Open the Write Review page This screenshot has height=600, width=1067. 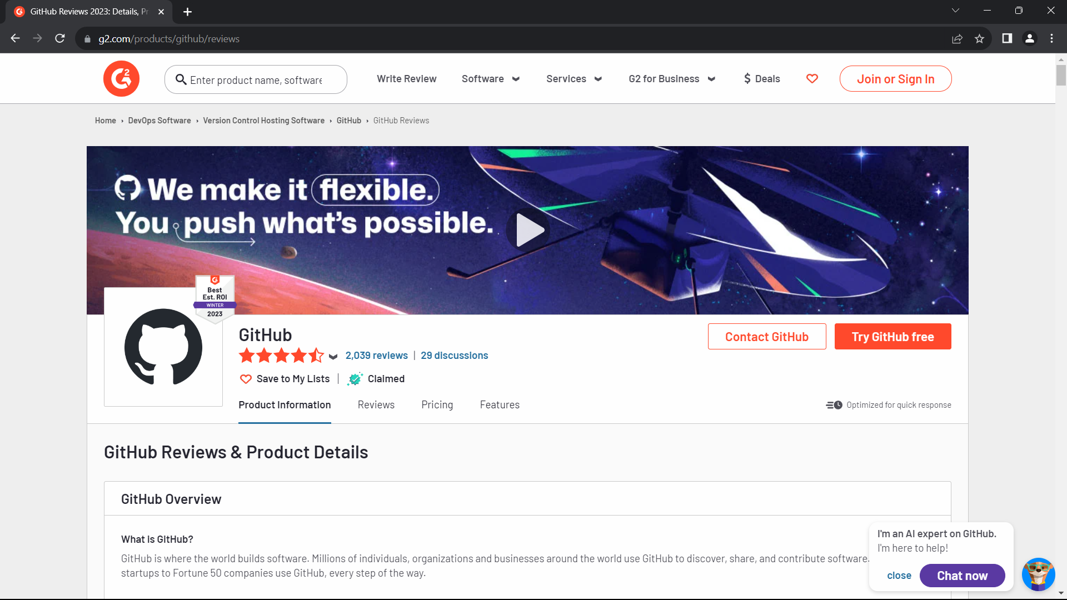[406, 79]
